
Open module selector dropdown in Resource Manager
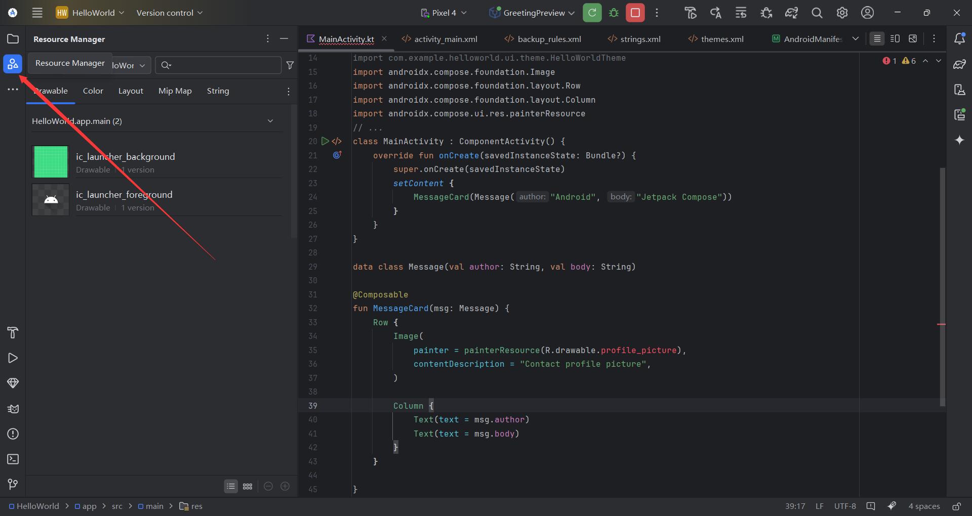pyautogui.click(x=131, y=65)
